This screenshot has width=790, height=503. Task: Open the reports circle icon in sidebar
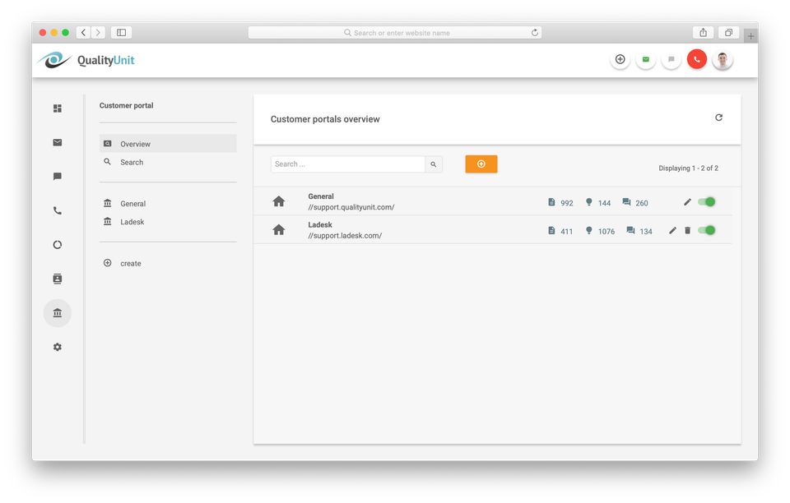click(58, 245)
